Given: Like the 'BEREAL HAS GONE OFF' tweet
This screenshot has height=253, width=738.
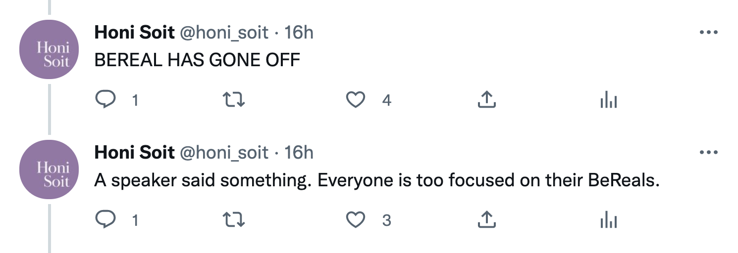Looking at the screenshot, I should pyautogui.click(x=355, y=100).
